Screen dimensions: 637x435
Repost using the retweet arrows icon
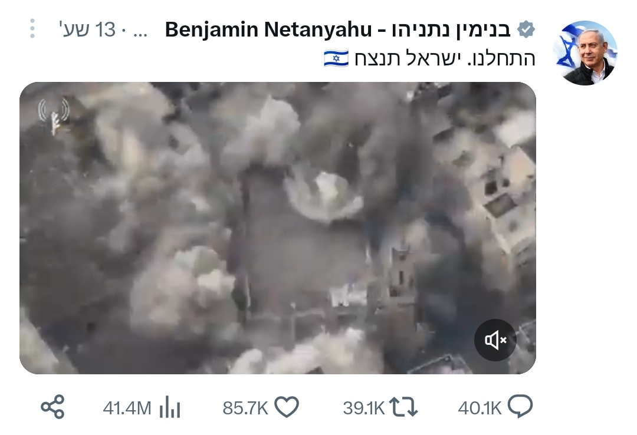coord(403,407)
